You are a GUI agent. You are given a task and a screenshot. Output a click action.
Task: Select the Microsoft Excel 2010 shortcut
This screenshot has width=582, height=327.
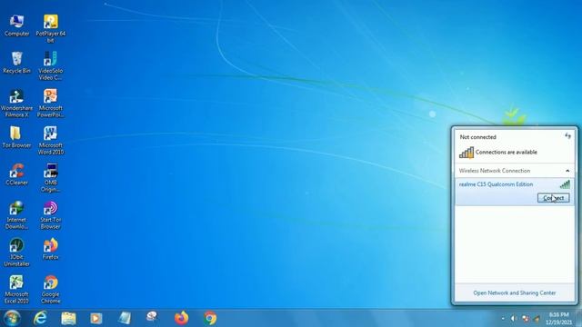point(16,290)
